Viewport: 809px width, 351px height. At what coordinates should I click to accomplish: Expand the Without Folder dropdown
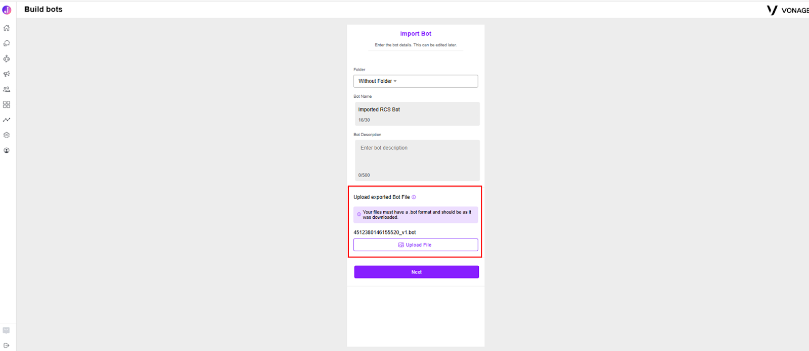pos(416,81)
